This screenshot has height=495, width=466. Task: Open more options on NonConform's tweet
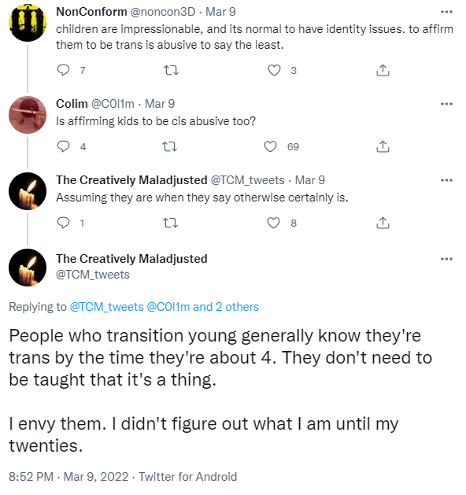click(446, 12)
